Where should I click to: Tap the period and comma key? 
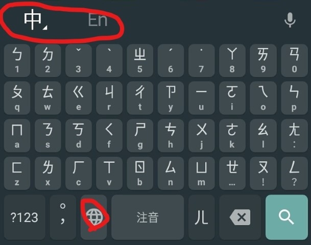coord(63,217)
